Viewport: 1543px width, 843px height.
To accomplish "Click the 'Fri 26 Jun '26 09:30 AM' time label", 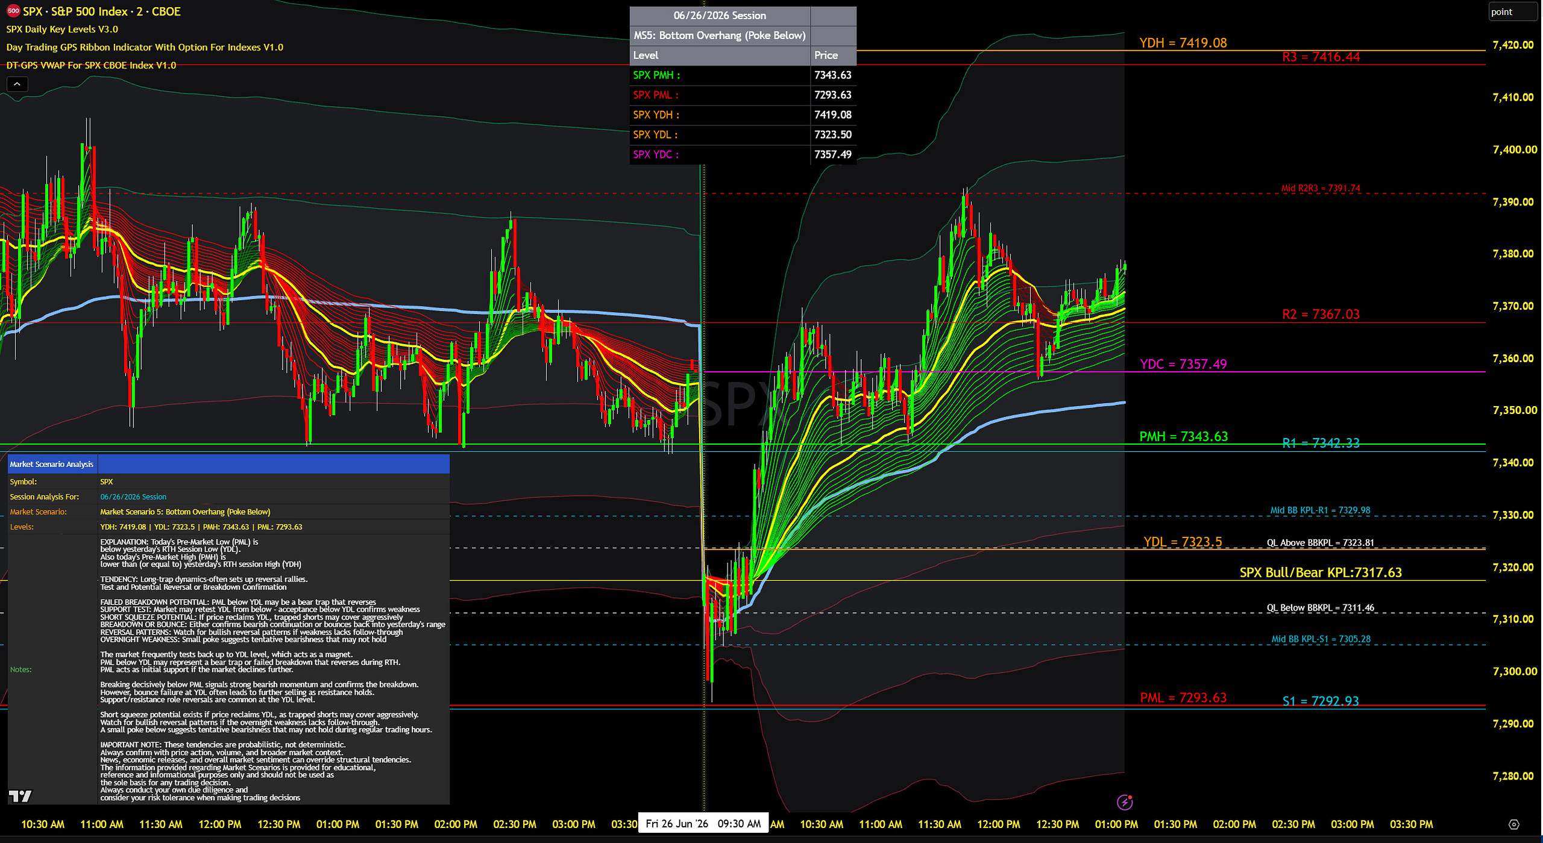I will (703, 824).
